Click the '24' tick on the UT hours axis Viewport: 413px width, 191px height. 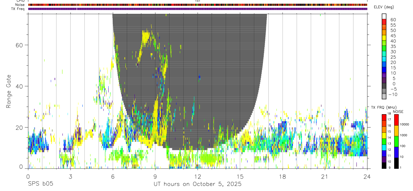pyautogui.click(x=367, y=176)
